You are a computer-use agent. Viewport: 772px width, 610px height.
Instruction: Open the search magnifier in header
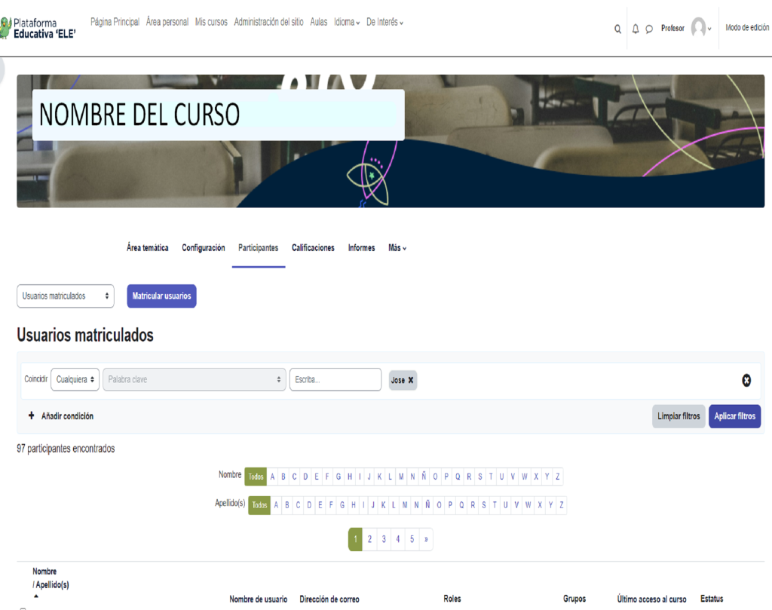(x=617, y=29)
